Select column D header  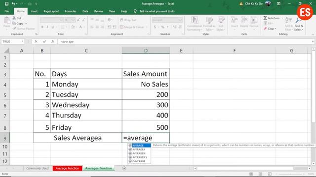(x=146, y=50)
